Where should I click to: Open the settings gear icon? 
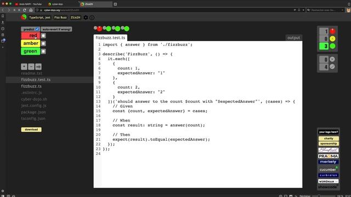pyautogui.click(x=86, y=18)
